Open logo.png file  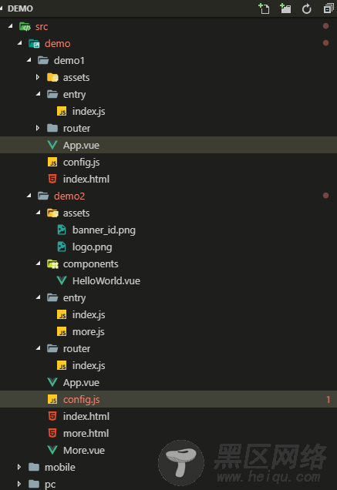click(92, 247)
